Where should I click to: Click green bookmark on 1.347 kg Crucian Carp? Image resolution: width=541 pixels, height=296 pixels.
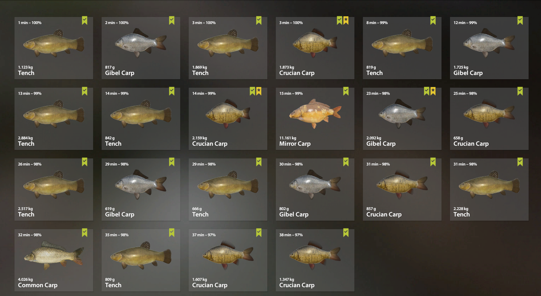(x=346, y=233)
